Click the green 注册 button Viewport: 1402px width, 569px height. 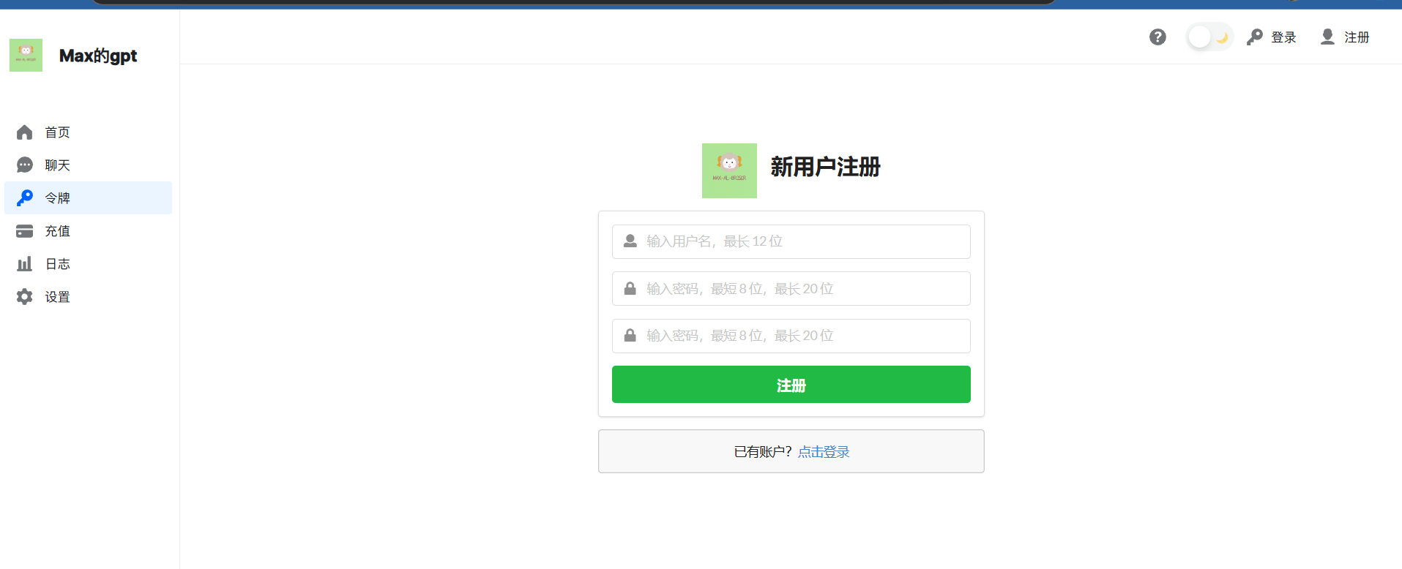coord(791,385)
